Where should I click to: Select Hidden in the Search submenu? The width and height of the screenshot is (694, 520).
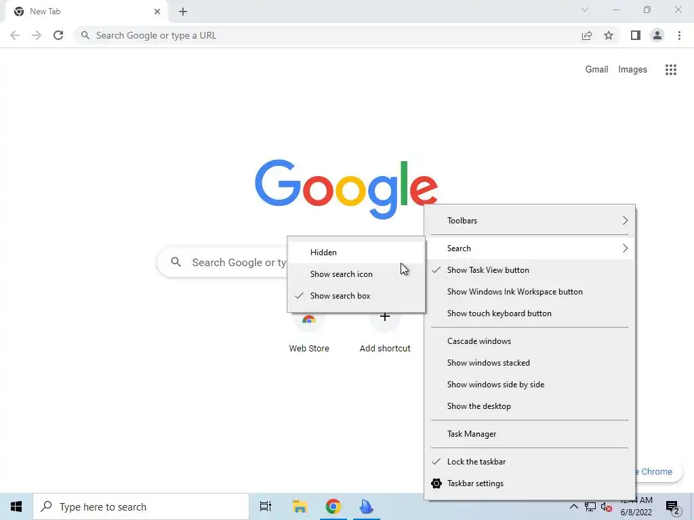tap(356, 253)
